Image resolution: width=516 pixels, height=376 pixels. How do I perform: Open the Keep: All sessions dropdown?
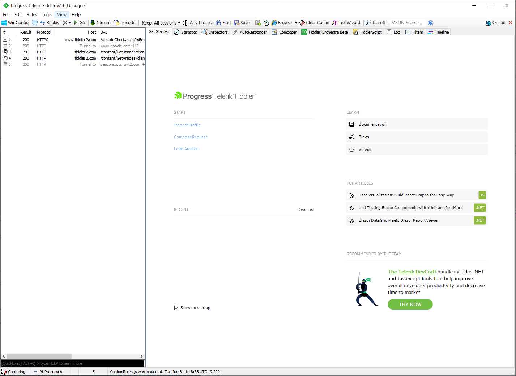161,23
